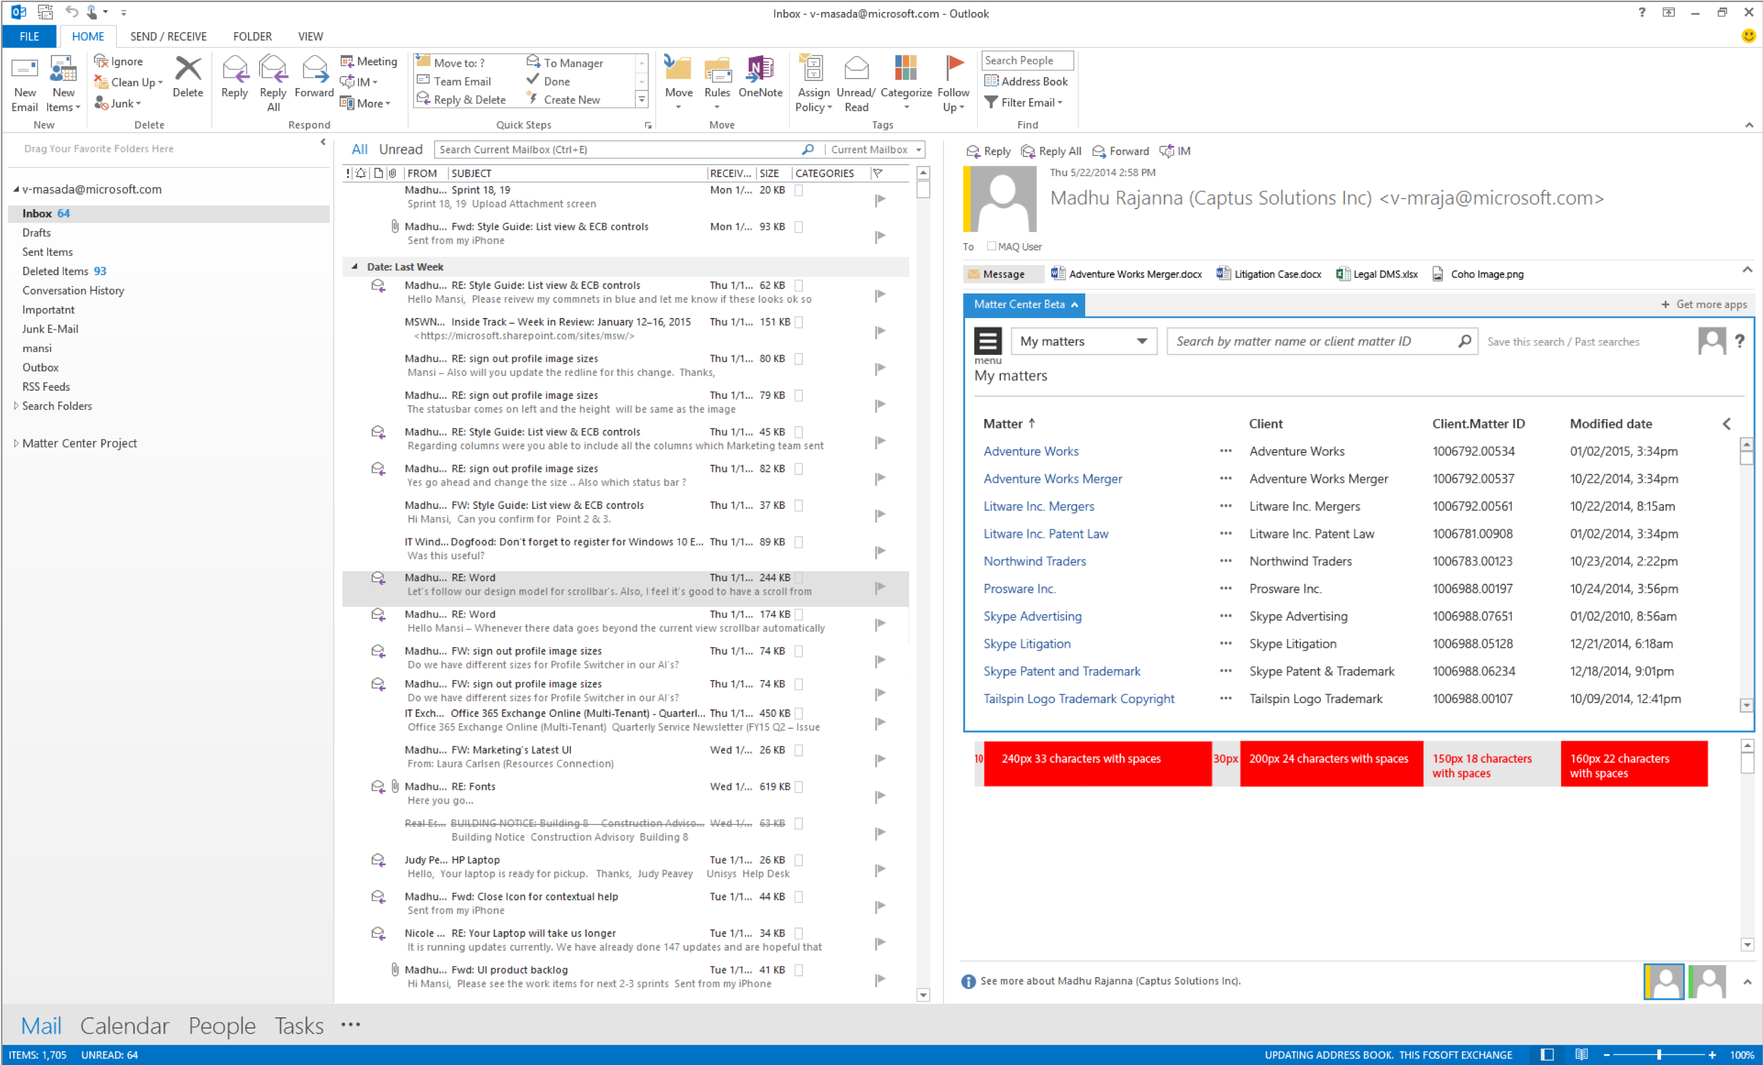Open the FILE tab
1763x1065 pixels.
click(x=30, y=36)
